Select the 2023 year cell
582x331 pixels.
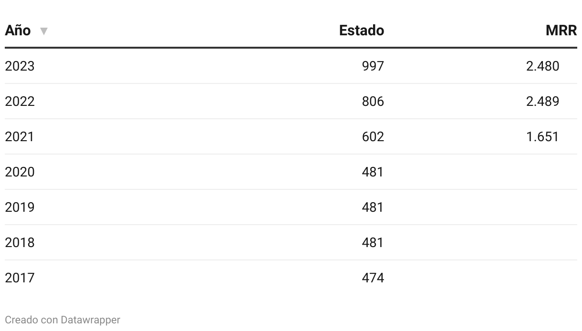(x=20, y=66)
